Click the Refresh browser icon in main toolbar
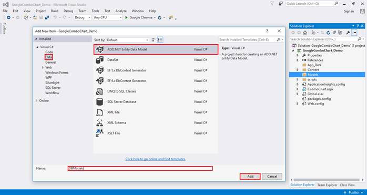 pyautogui.click(x=160, y=17)
